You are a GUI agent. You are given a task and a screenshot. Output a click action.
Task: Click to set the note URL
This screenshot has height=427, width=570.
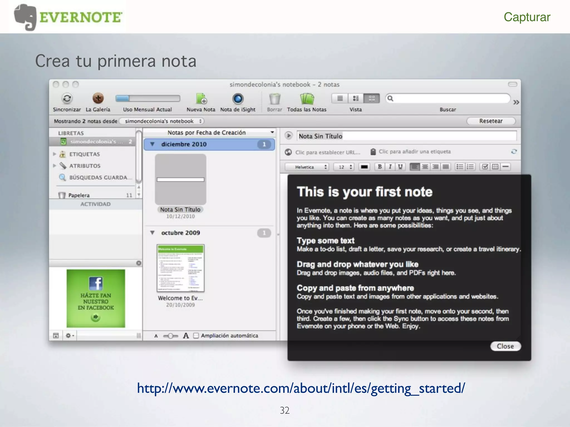pos(328,152)
